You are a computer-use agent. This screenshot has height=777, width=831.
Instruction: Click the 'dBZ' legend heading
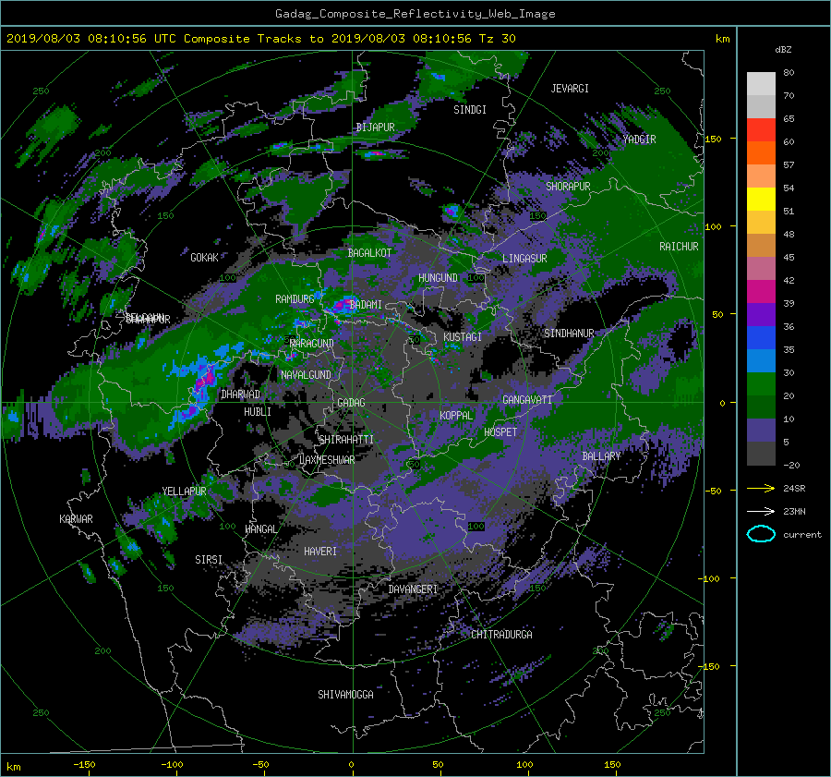783,49
